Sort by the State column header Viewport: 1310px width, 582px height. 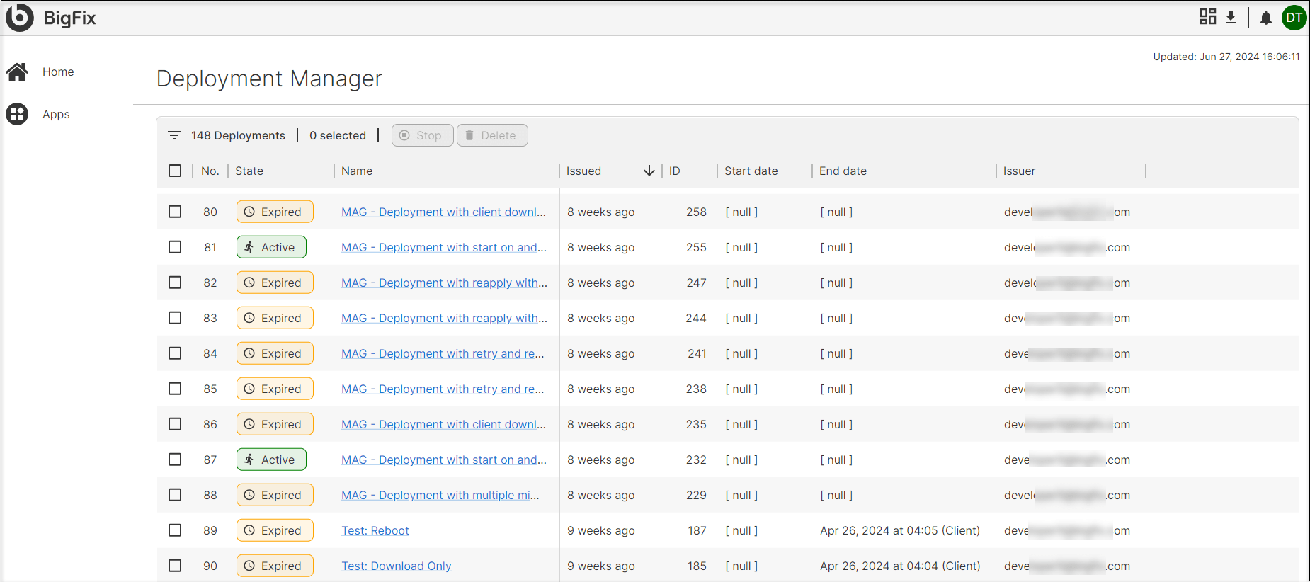click(x=249, y=171)
